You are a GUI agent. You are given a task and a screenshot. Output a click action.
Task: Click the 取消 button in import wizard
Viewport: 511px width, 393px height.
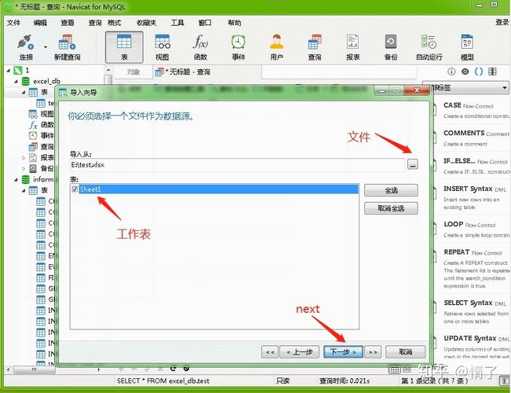tap(405, 352)
